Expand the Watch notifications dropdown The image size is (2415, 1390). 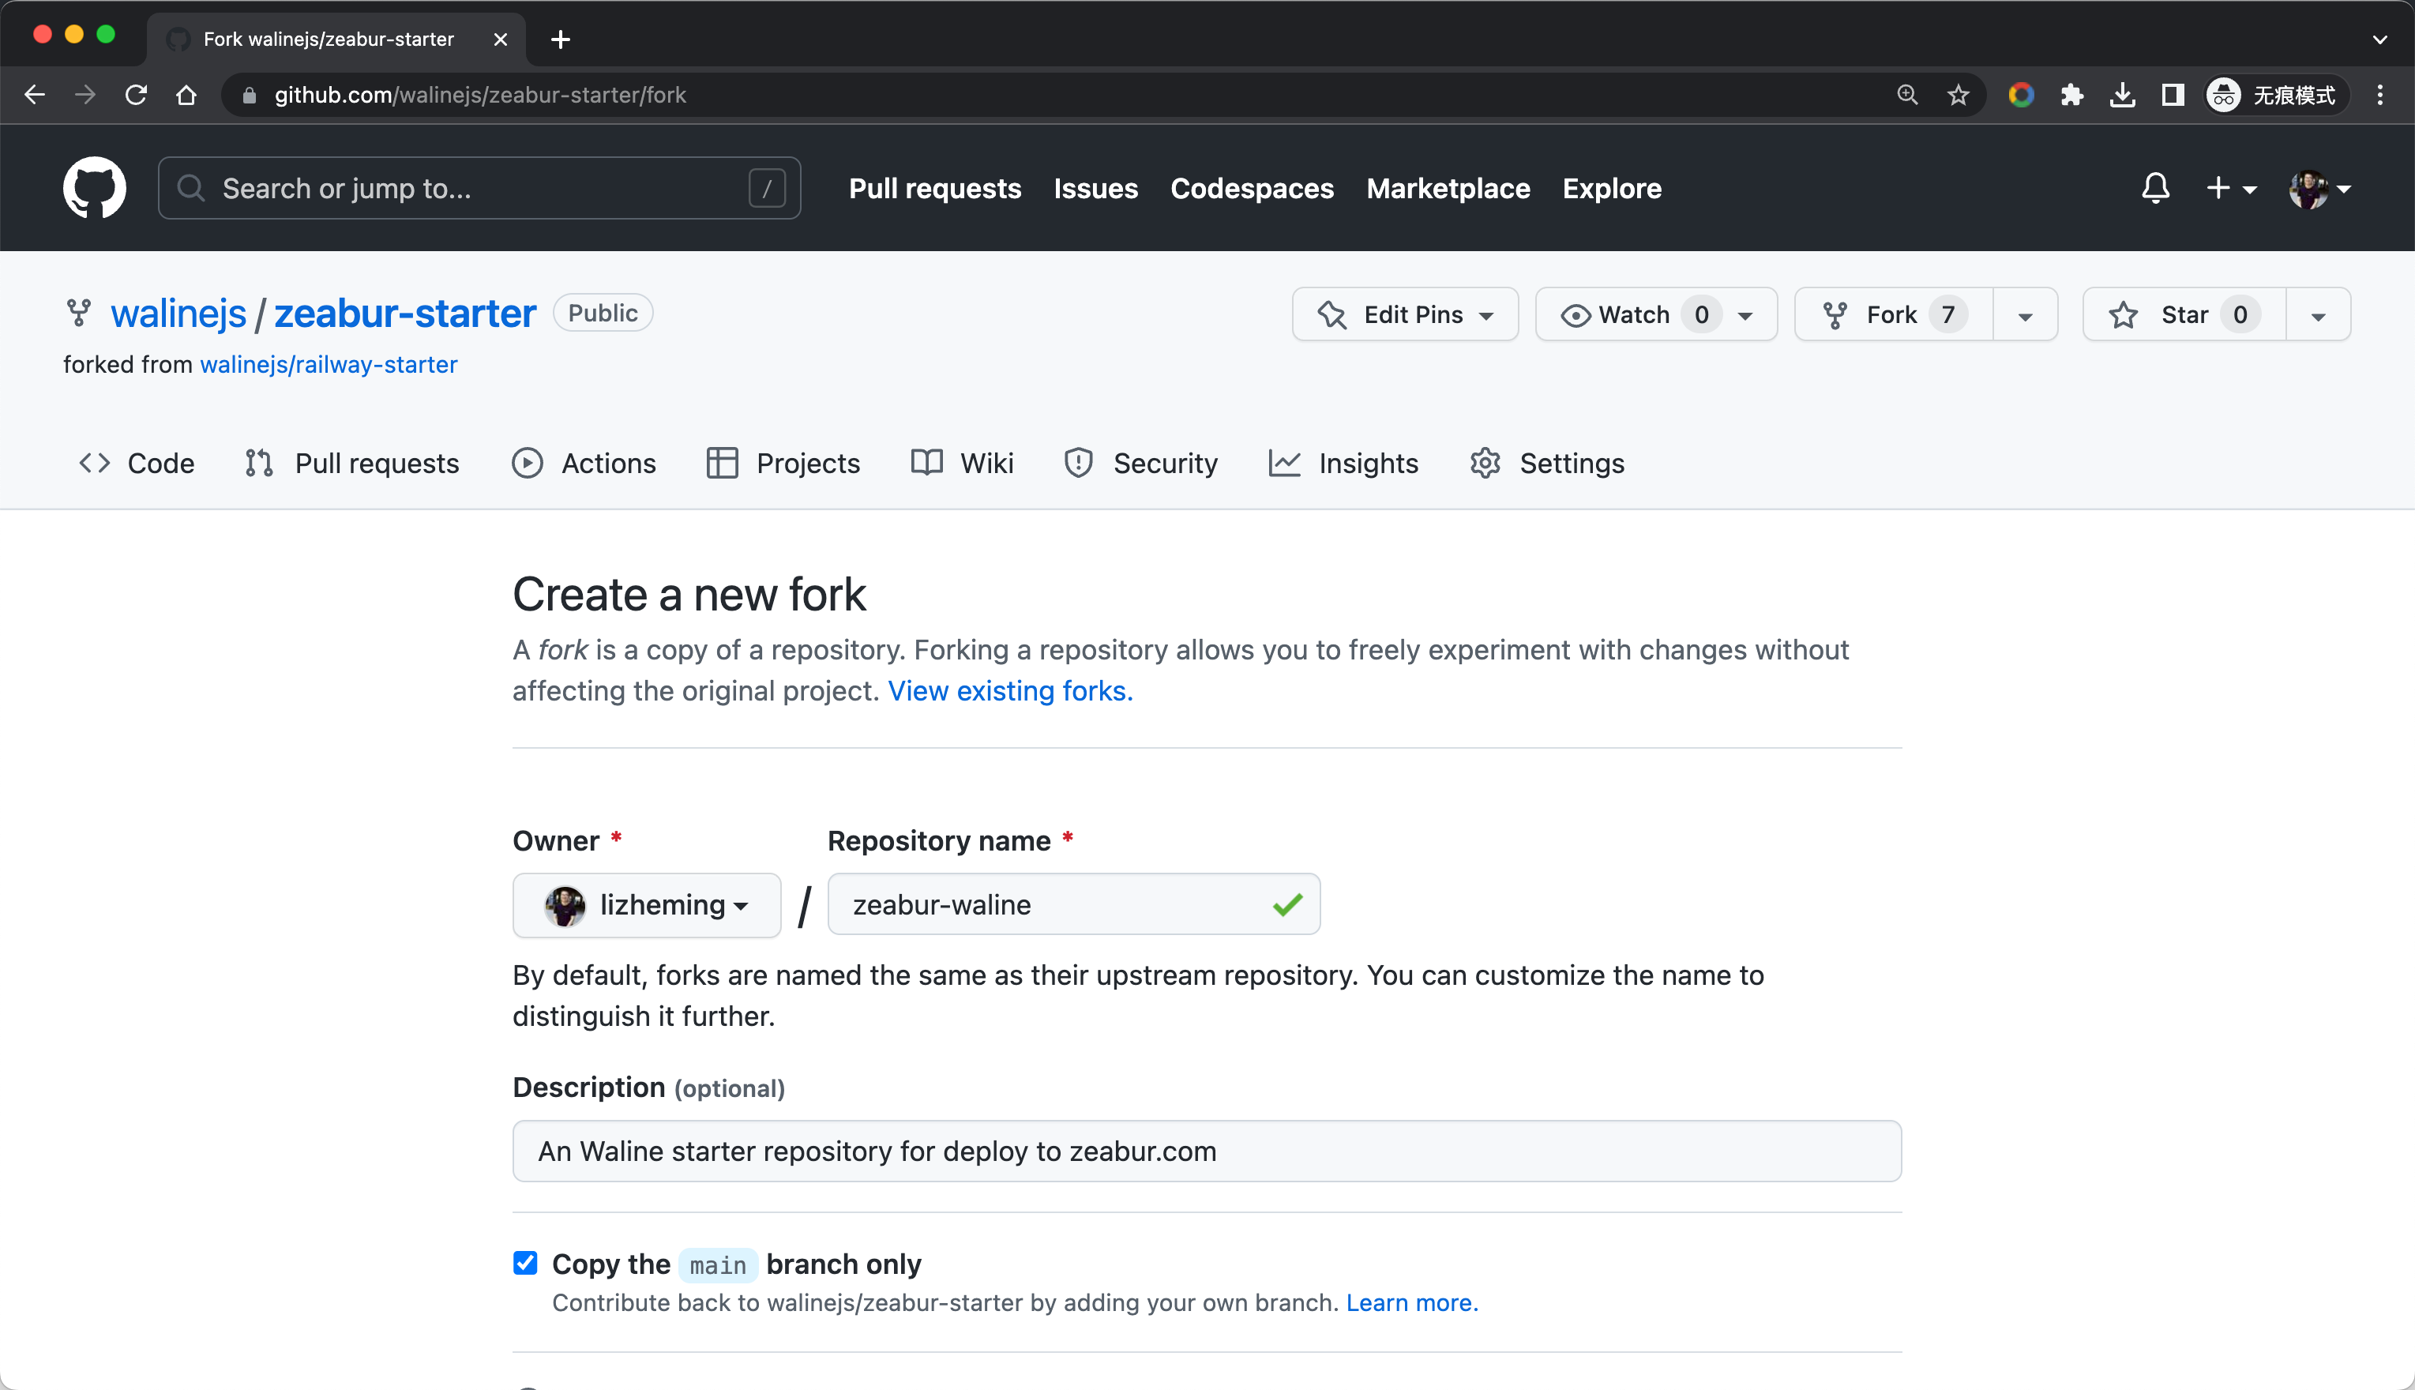tap(1655, 315)
